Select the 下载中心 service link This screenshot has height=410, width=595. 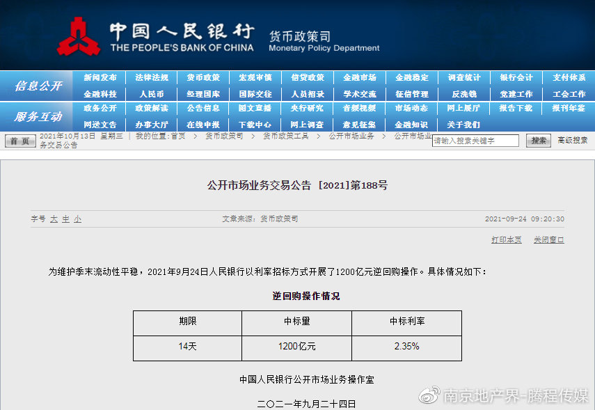[x=255, y=125]
